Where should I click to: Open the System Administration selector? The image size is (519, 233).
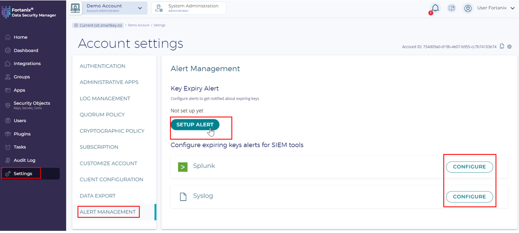(188, 8)
